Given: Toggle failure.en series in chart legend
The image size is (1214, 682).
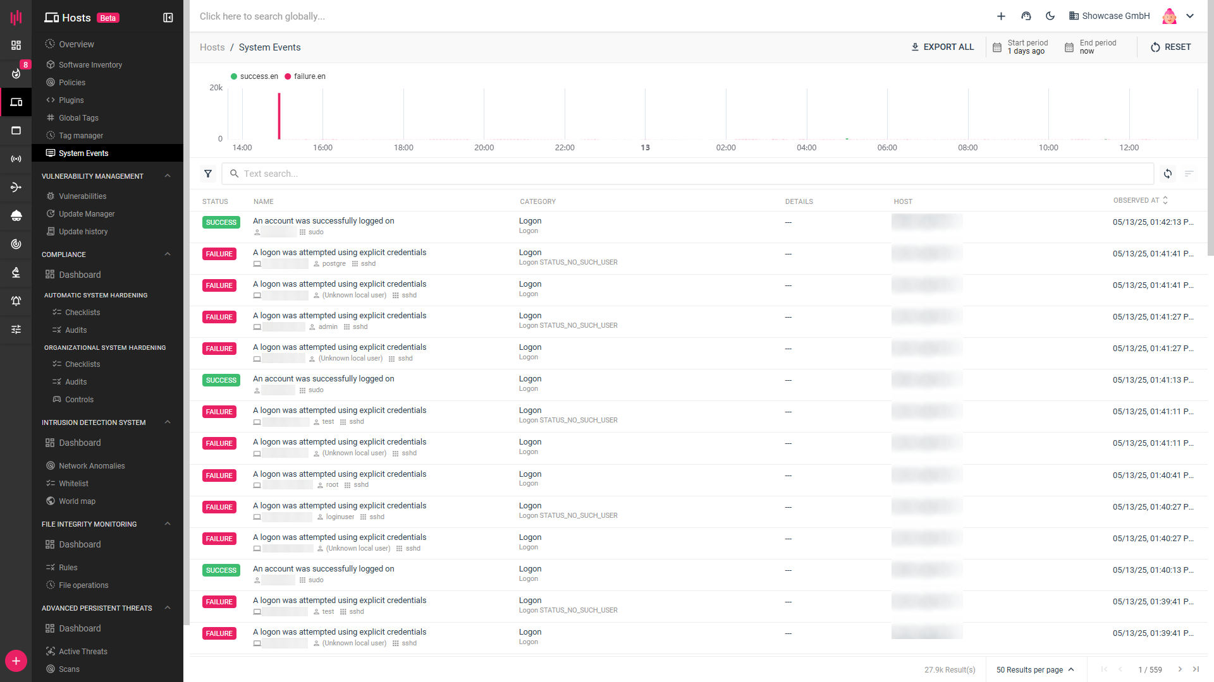Looking at the screenshot, I should (x=305, y=76).
